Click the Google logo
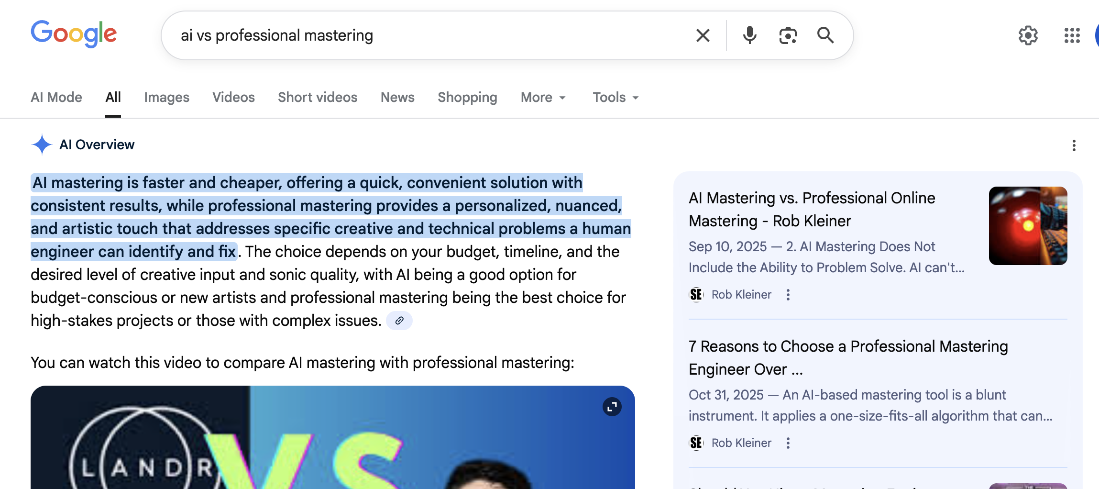Screen dimensions: 1099x489 point(74,34)
